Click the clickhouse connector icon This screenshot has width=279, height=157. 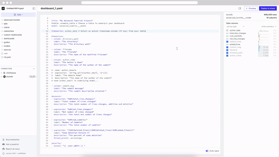coord(5,73)
